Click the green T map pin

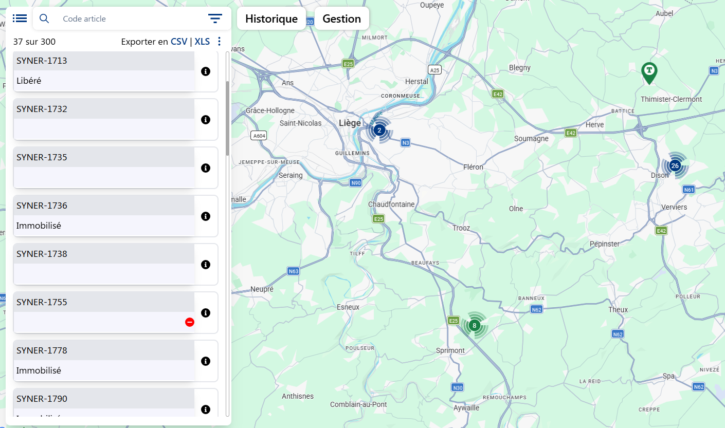point(649,72)
